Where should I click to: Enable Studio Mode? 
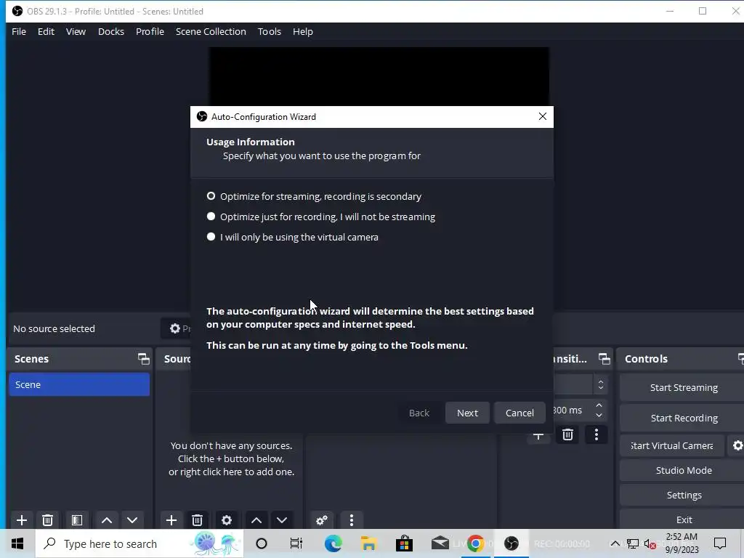click(x=683, y=470)
